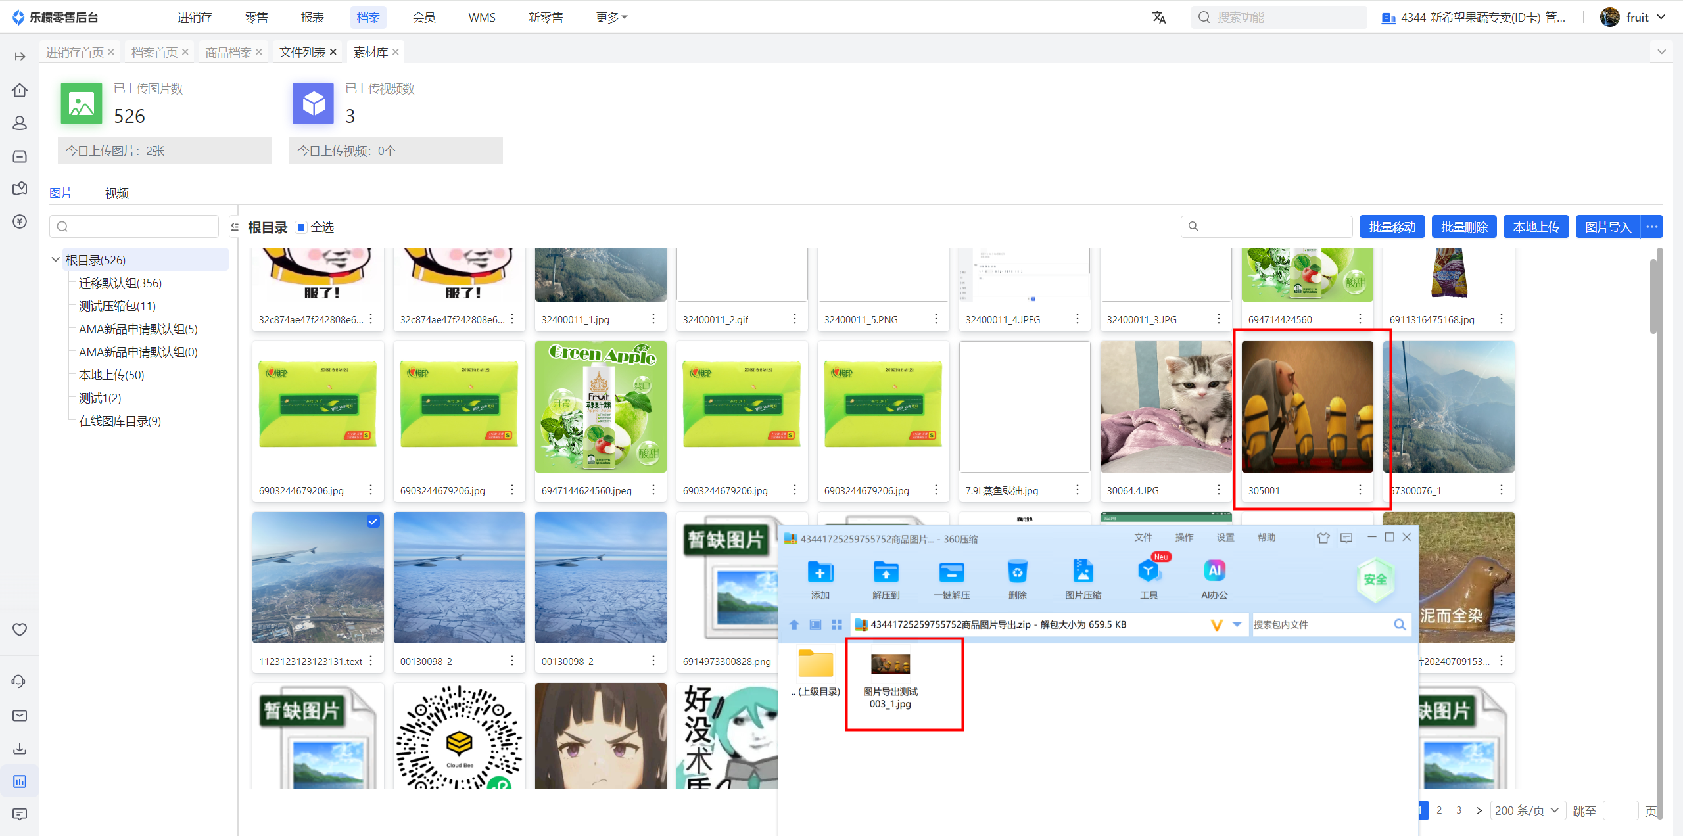Click the folder tree search field
The width and height of the screenshot is (1683, 836).
(134, 227)
